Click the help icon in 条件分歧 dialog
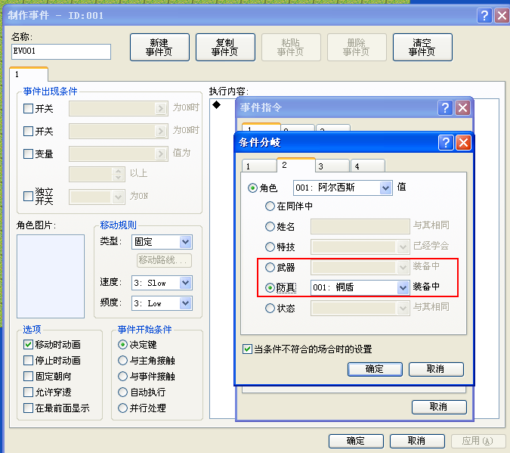Image resolution: width=510 pixels, height=453 pixels. [446, 143]
